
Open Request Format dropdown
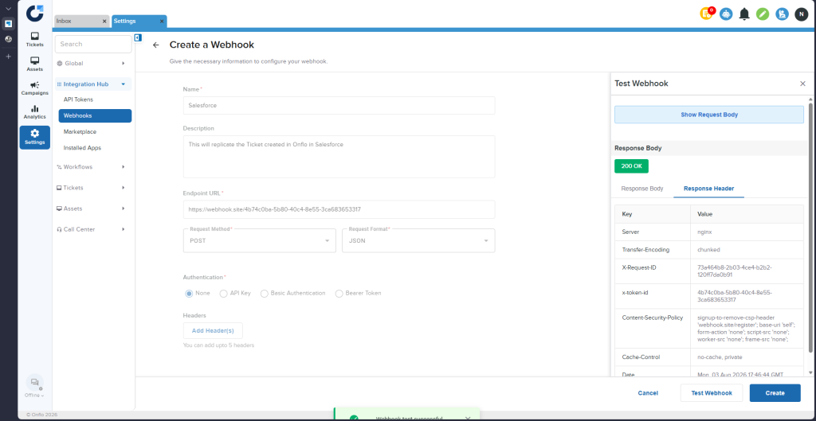coord(418,240)
